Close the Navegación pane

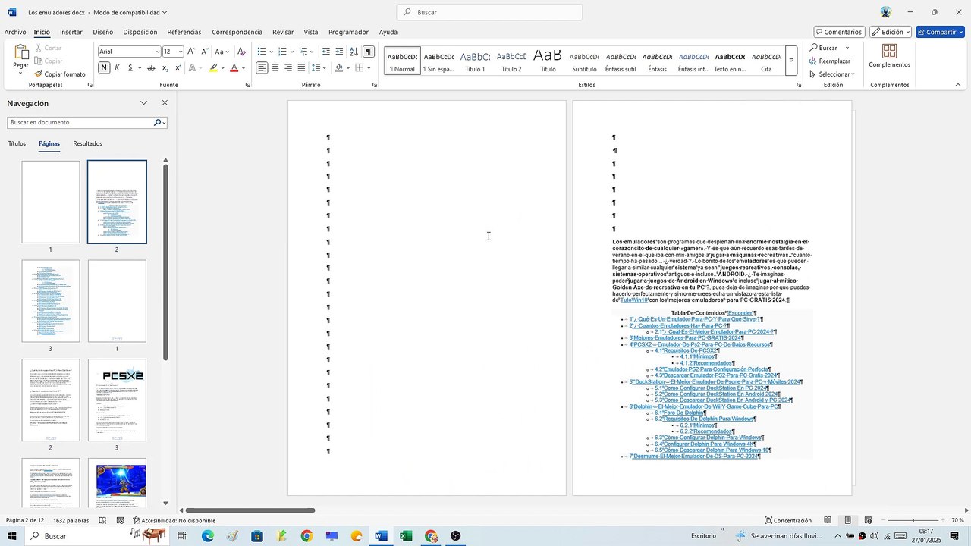(x=165, y=103)
